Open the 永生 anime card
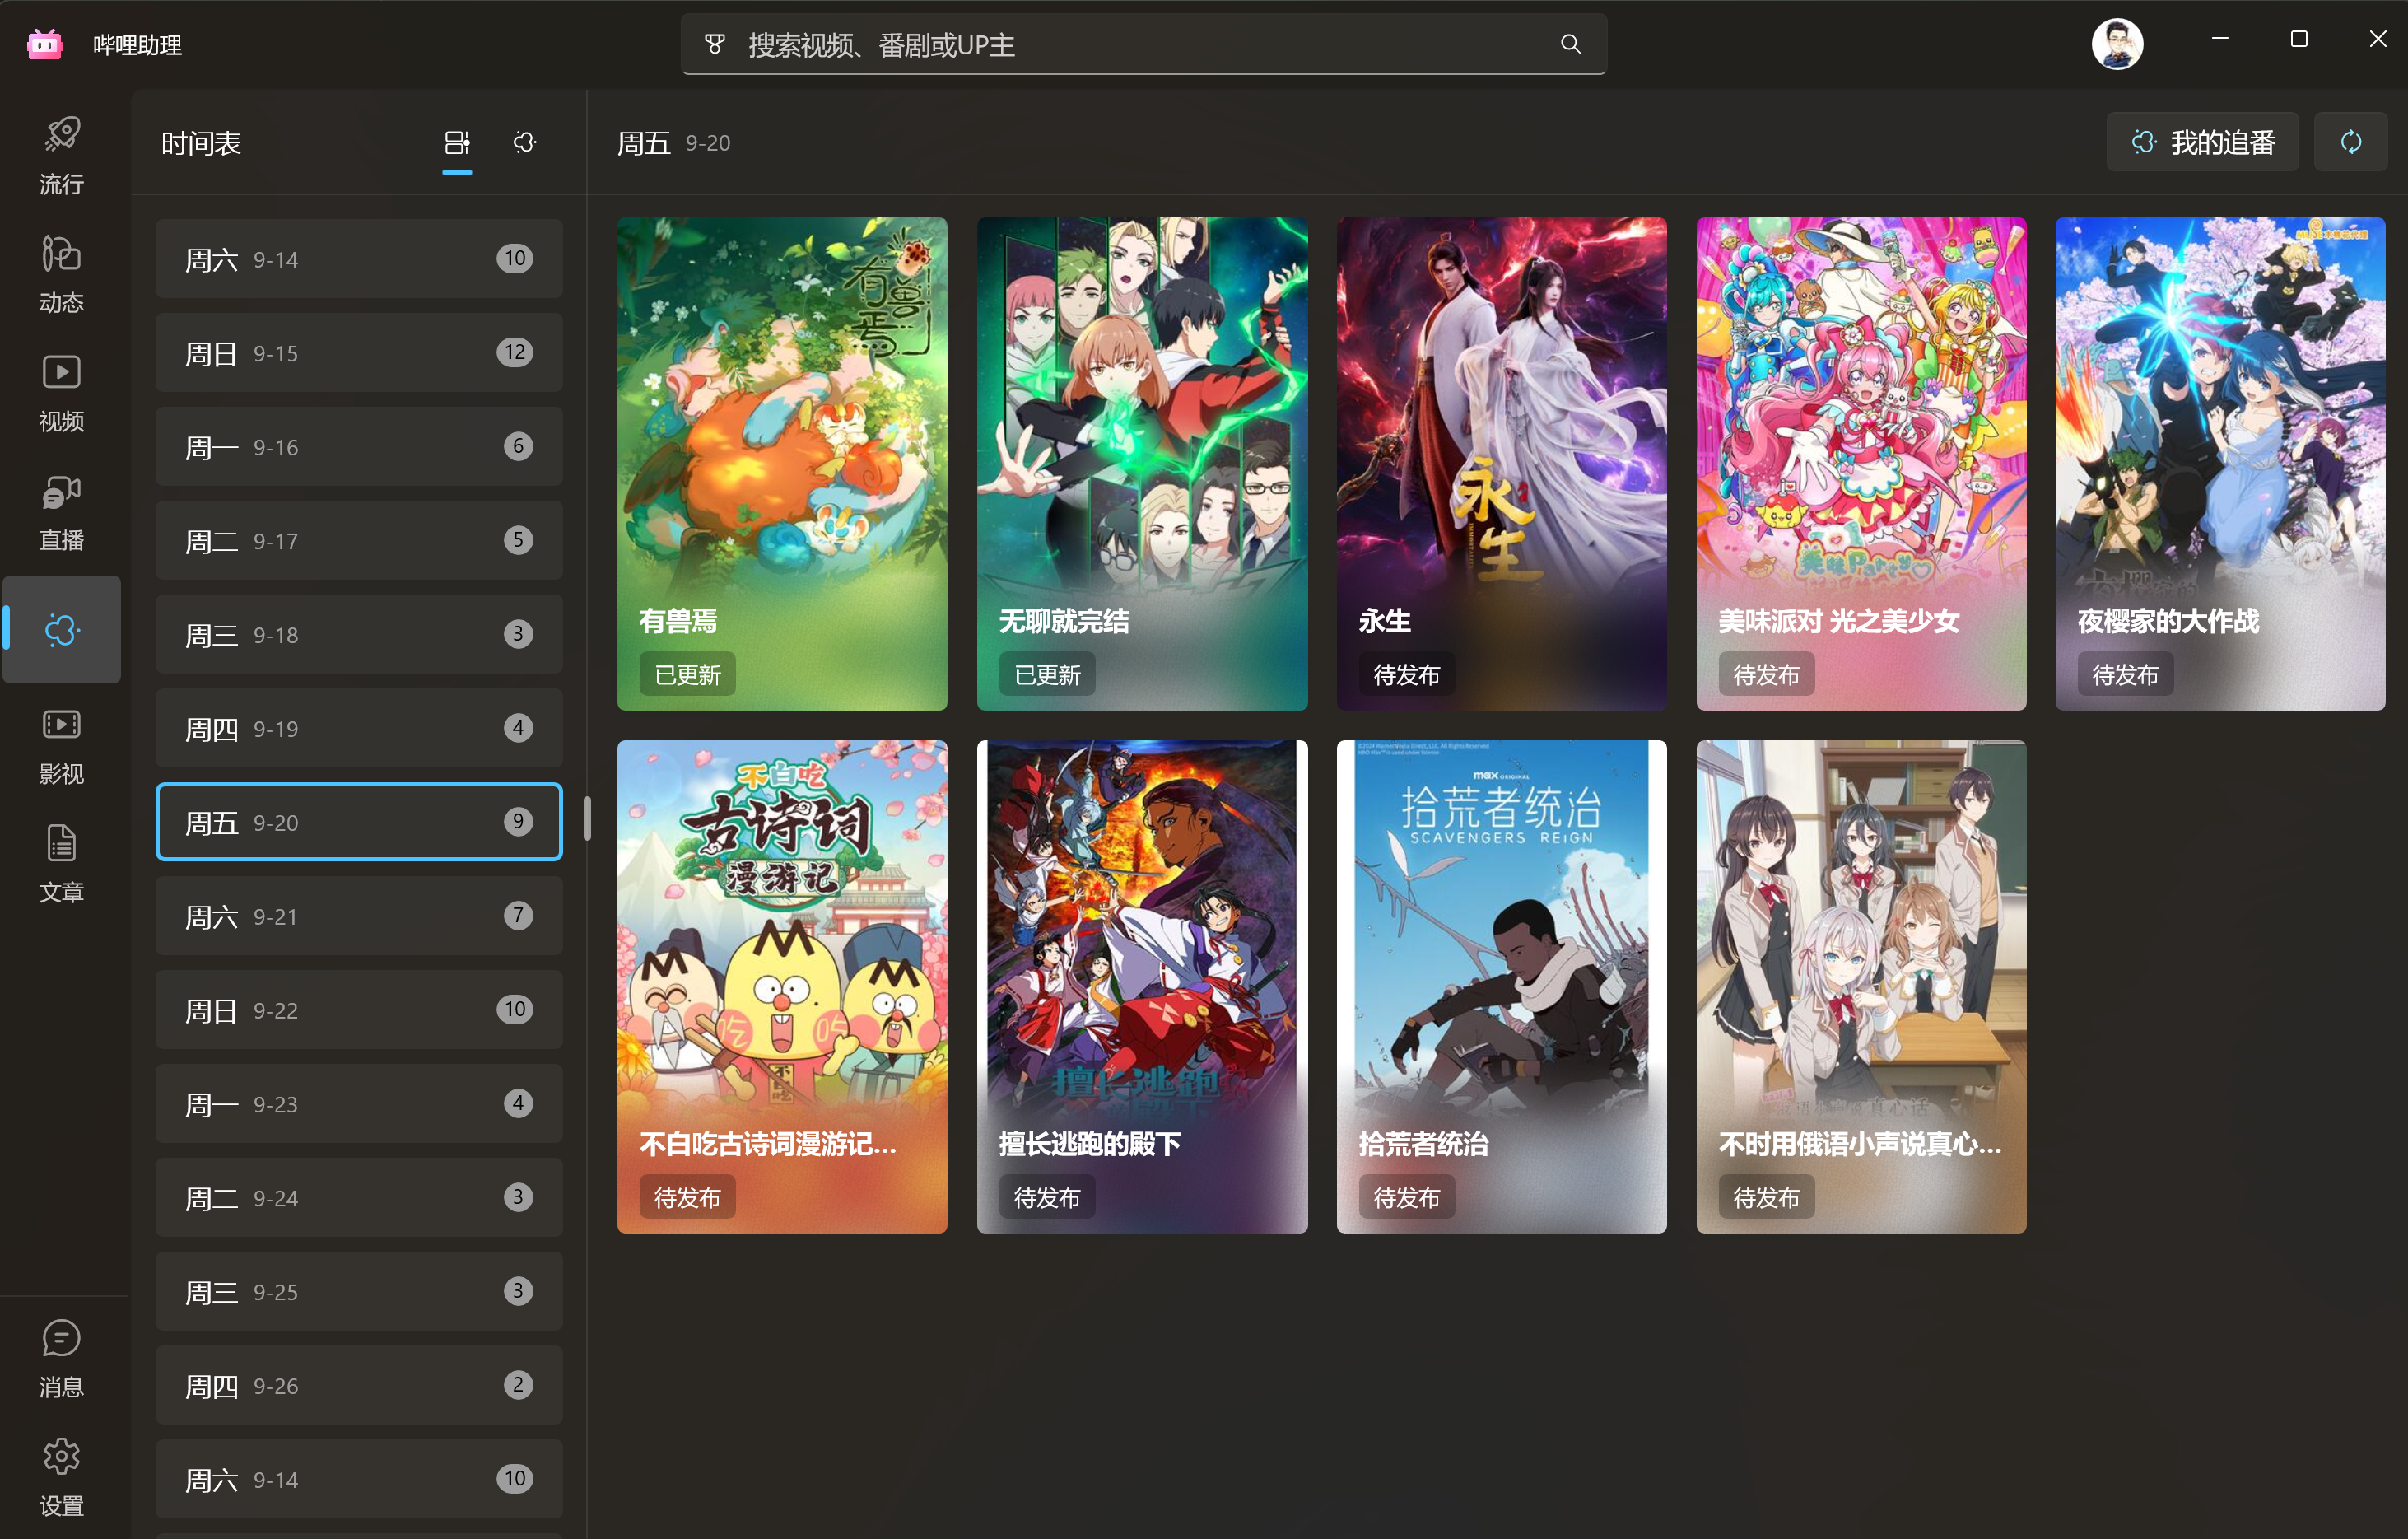 [x=1502, y=464]
